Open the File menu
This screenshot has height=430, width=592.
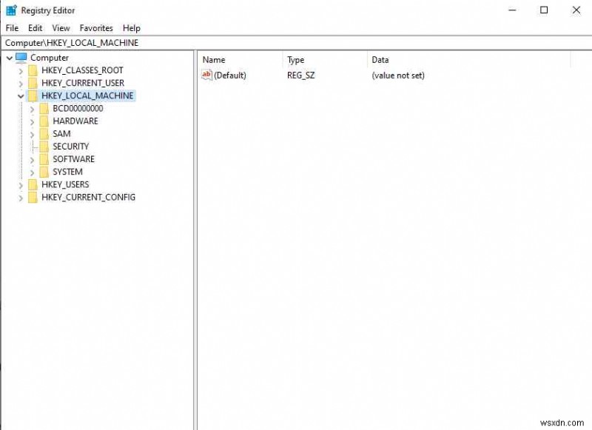(x=11, y=27)
